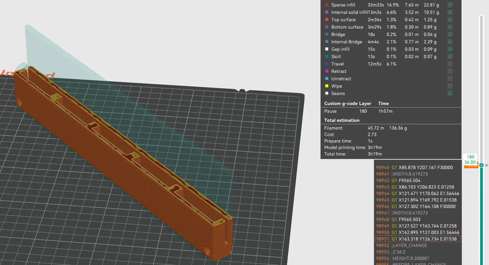Untick the Internal Bridge checkbox
Image resolution: width=489 pixels, height=265 pixels.
pyautogui.click(x=450, y=42)
